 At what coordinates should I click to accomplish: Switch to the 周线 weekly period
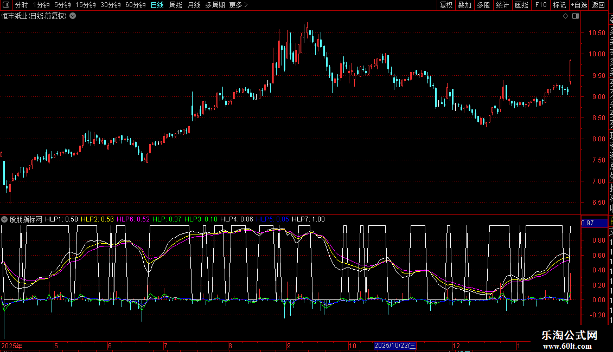point(175,5)
